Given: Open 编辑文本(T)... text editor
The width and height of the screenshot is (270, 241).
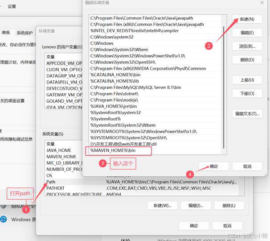Looking at the screenshot, I should [247, 114].
